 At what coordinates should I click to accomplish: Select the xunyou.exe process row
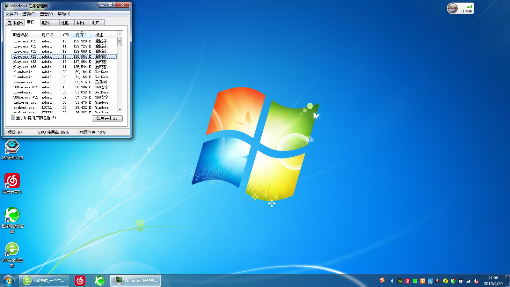pyautogui.click(x=64, y=82)
